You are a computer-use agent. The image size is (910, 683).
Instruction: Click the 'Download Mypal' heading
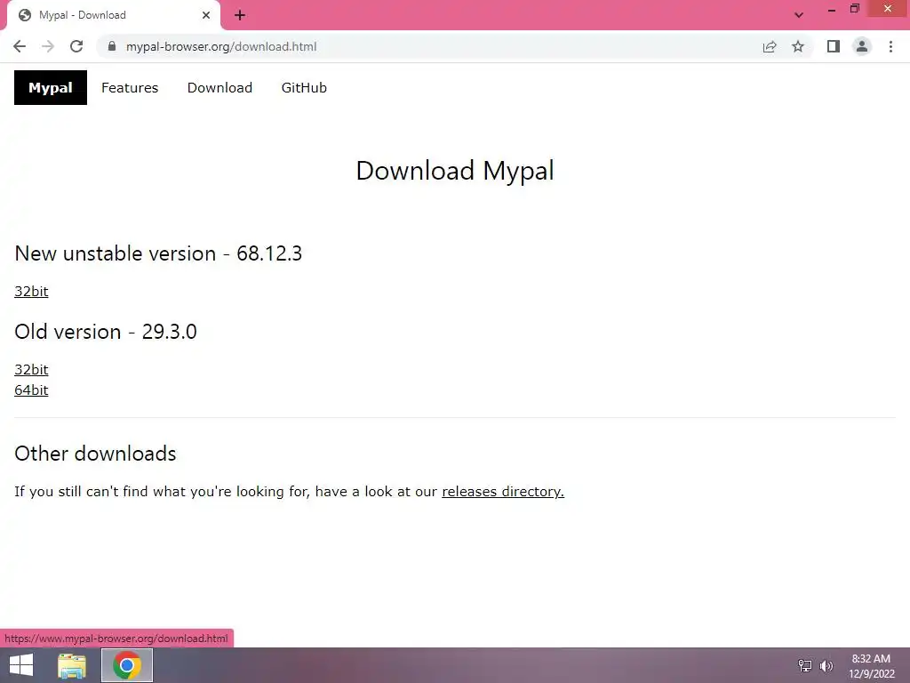tap(455, 171)
